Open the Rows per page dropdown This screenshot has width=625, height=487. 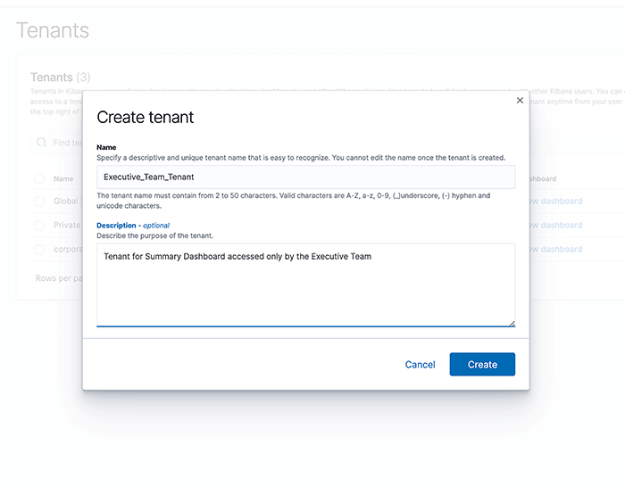point(58,278)
